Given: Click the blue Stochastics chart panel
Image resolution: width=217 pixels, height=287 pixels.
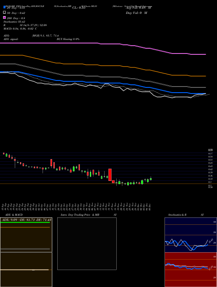Looking at the screenshot, I should [x=191, y=235].
